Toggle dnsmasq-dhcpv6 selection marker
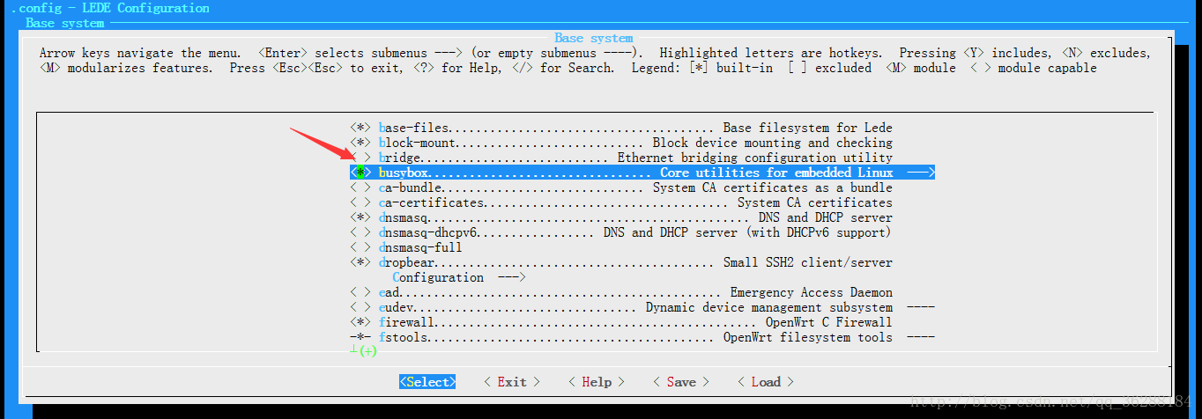This screenshot has width=1202, height=419. 360,232
